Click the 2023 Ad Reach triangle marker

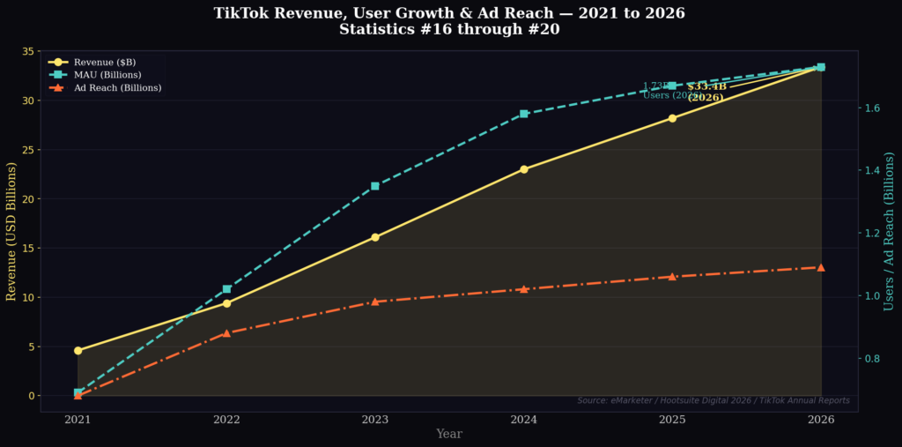tap(375, 302)
